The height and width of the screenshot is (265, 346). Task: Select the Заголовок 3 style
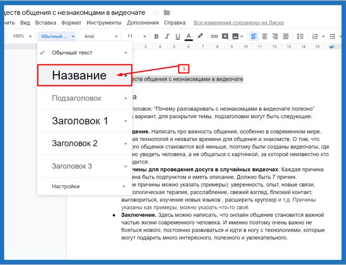[85, 166]
